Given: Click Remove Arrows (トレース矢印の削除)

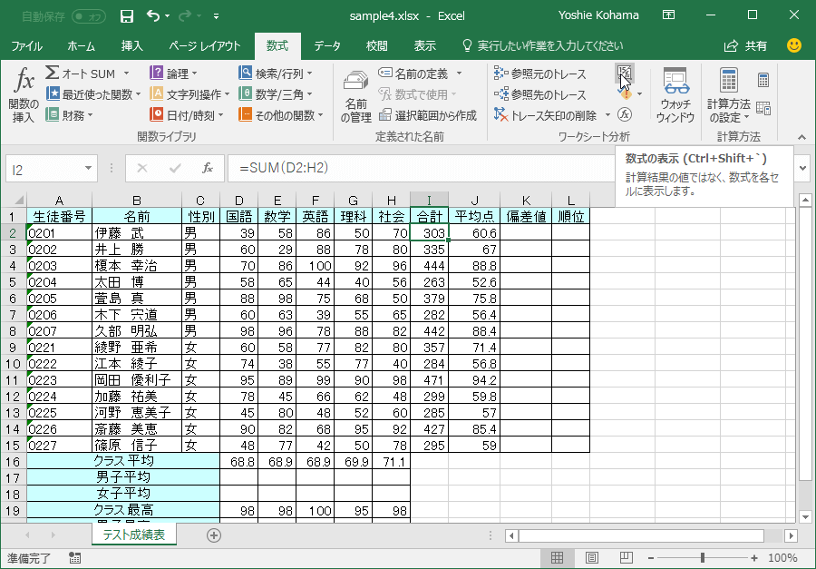Looking at the screenshot, I should 546,115.
